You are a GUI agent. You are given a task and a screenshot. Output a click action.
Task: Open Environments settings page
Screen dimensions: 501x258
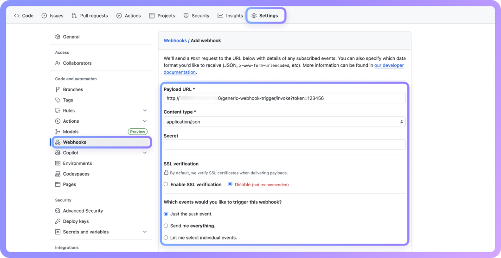click(x=77, y=164)
